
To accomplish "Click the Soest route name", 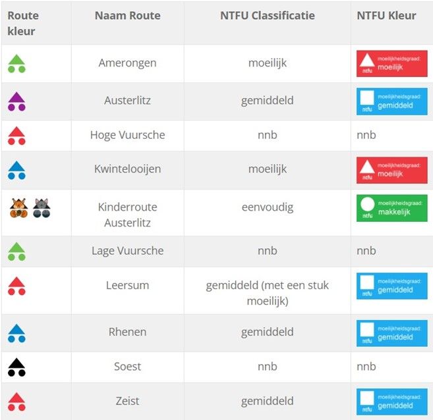I will tap(128, 367).
